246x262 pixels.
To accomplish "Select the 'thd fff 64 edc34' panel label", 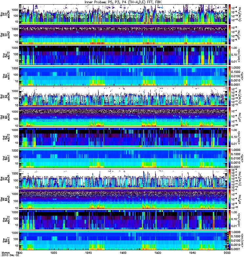I will (5, 96).
